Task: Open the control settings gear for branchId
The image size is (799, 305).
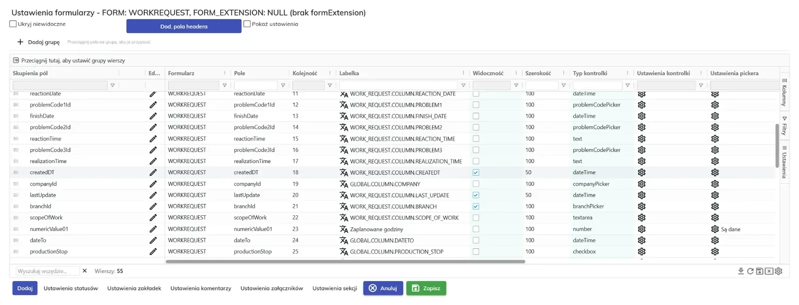Action: (642, 206)
